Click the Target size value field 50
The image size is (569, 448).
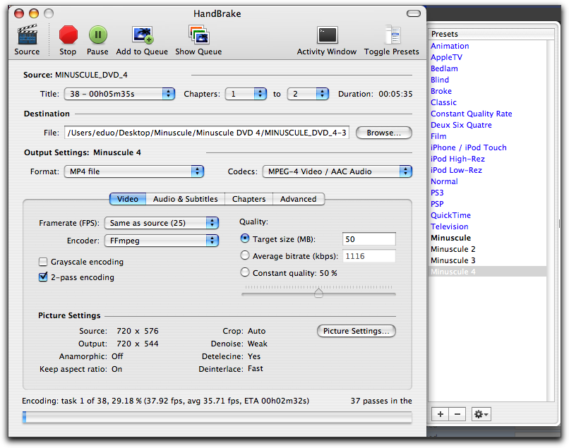point(369,239)
